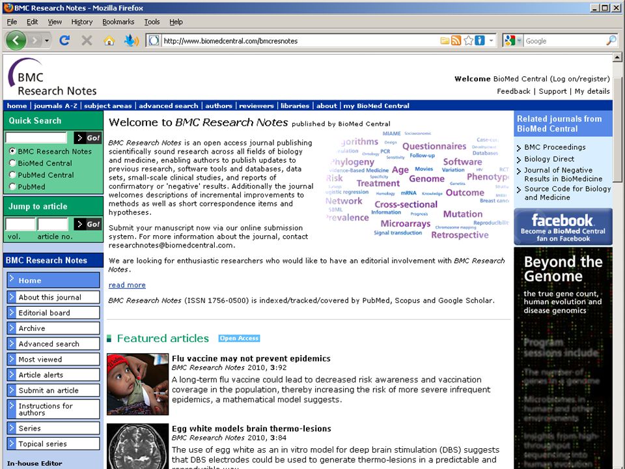Open About this journal sidebar item

53,297
